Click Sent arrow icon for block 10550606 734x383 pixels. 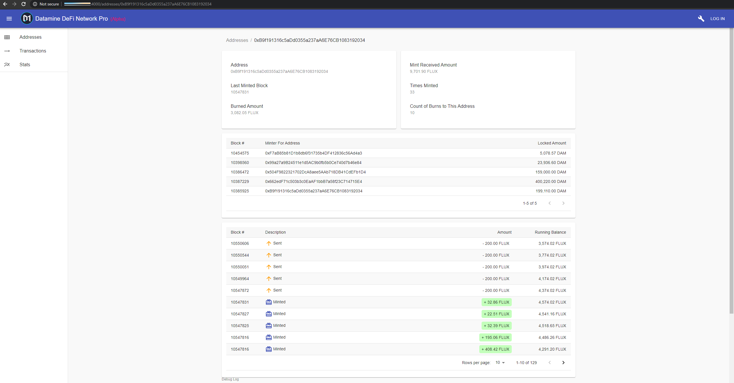[x=269, y=243]
